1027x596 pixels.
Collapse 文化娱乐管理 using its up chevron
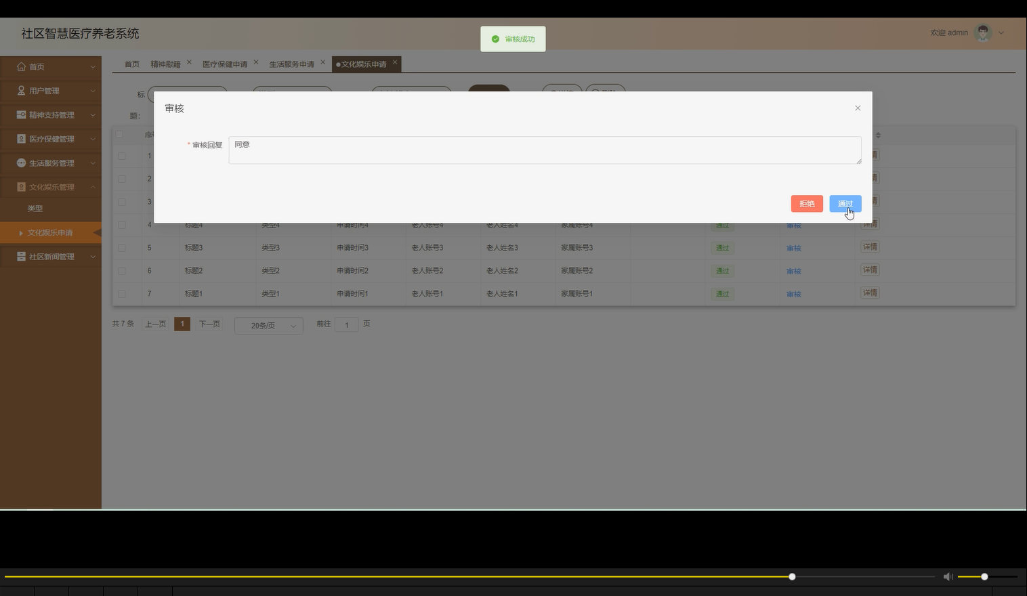pyautogui.click(x=93, y=187)
